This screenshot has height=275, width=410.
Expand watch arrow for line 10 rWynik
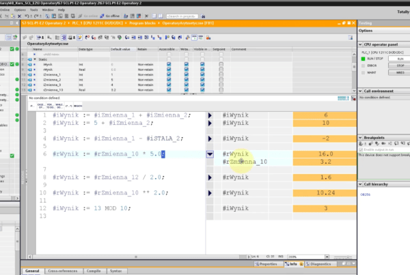click(x=210, y=193)
